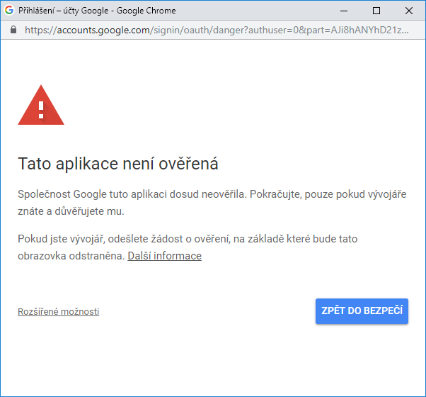
Task: Follow the Další informace link
Action: point(165,256)
